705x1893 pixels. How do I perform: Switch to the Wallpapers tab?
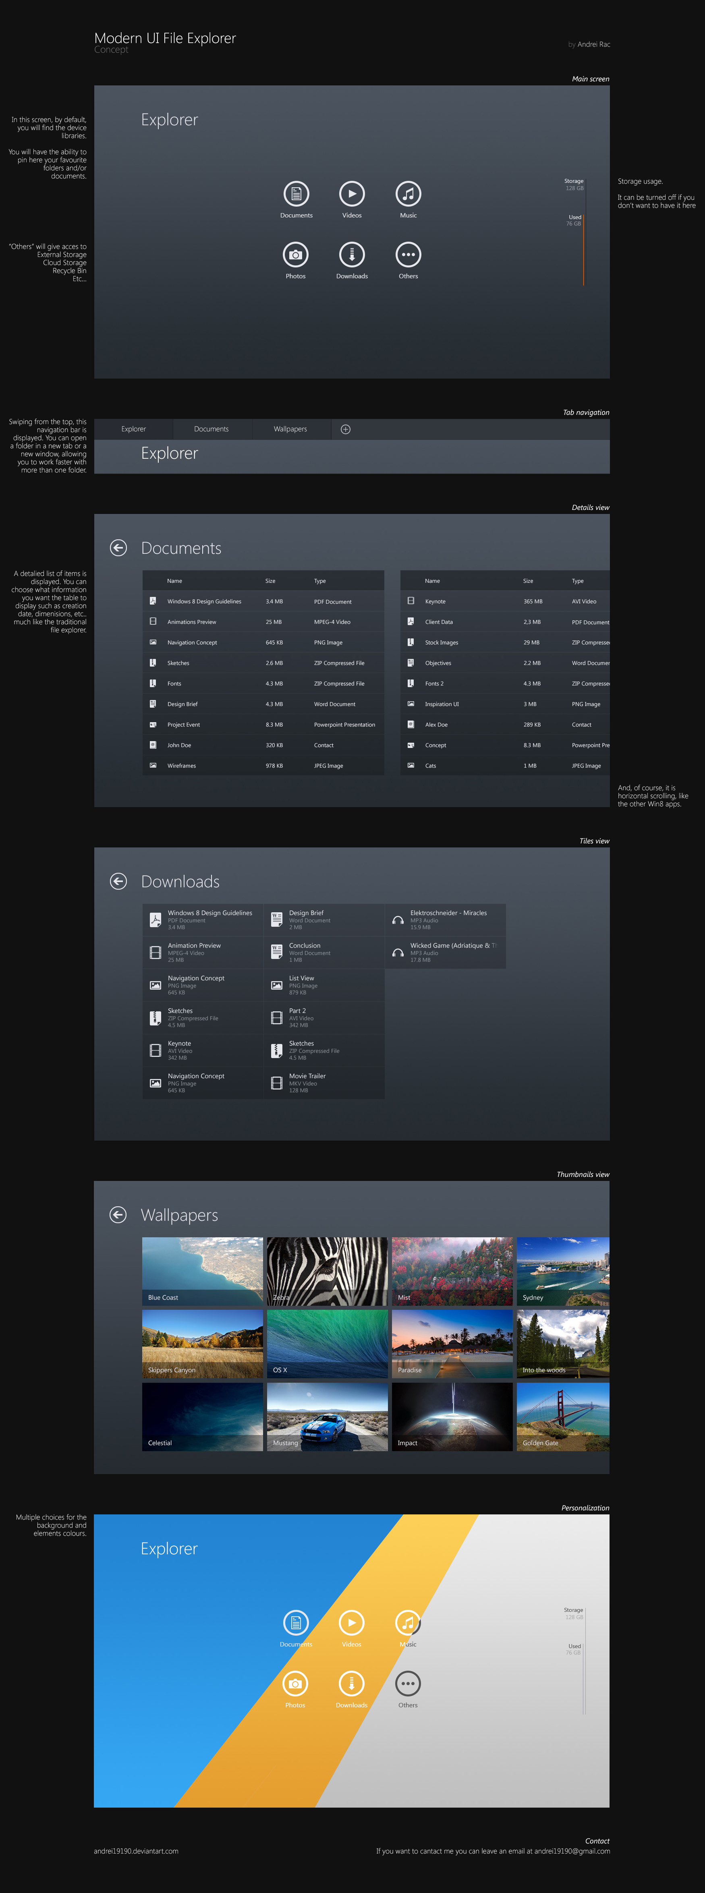[x=290, y=429]
